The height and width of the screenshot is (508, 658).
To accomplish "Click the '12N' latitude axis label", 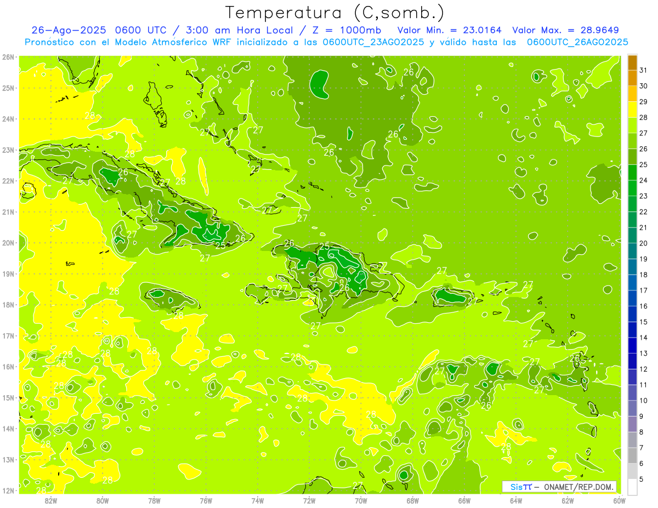I will coord(9,491).
